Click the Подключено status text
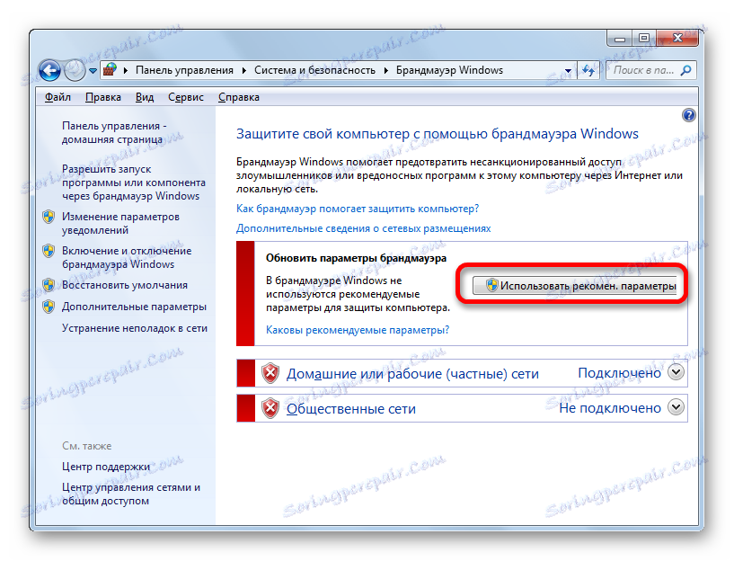Screen dimensions: 734x561 tap(619, 373)
